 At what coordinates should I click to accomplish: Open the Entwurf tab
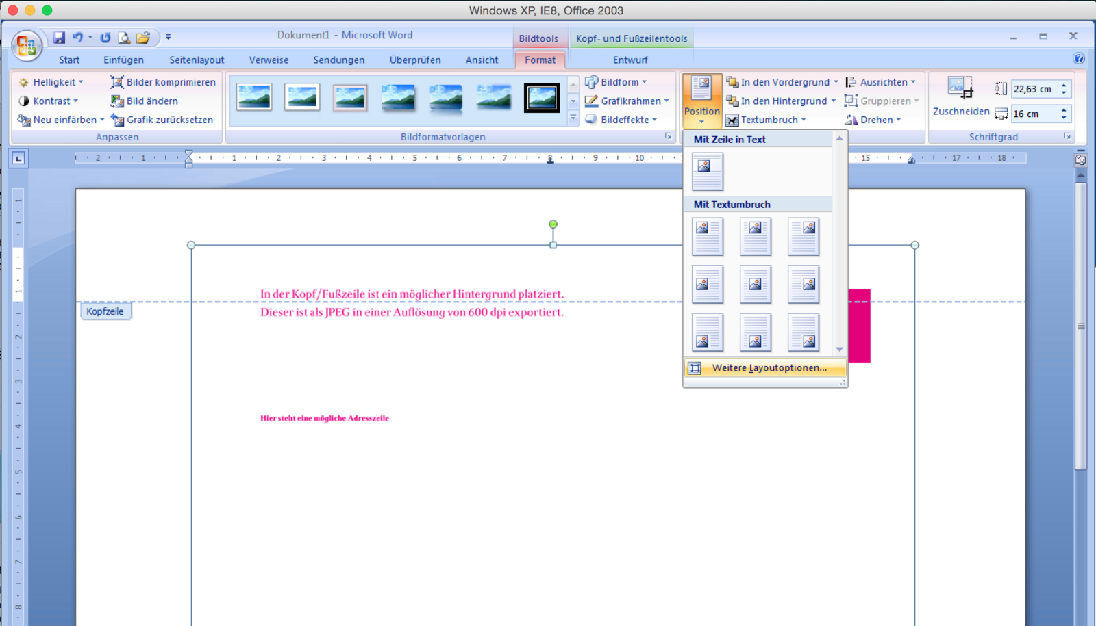[x=630, y=60]
